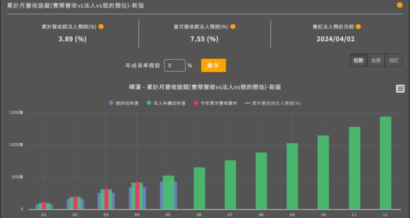
Task: Click the 年成長率假設 percentage input field
Action: point(175,66)
